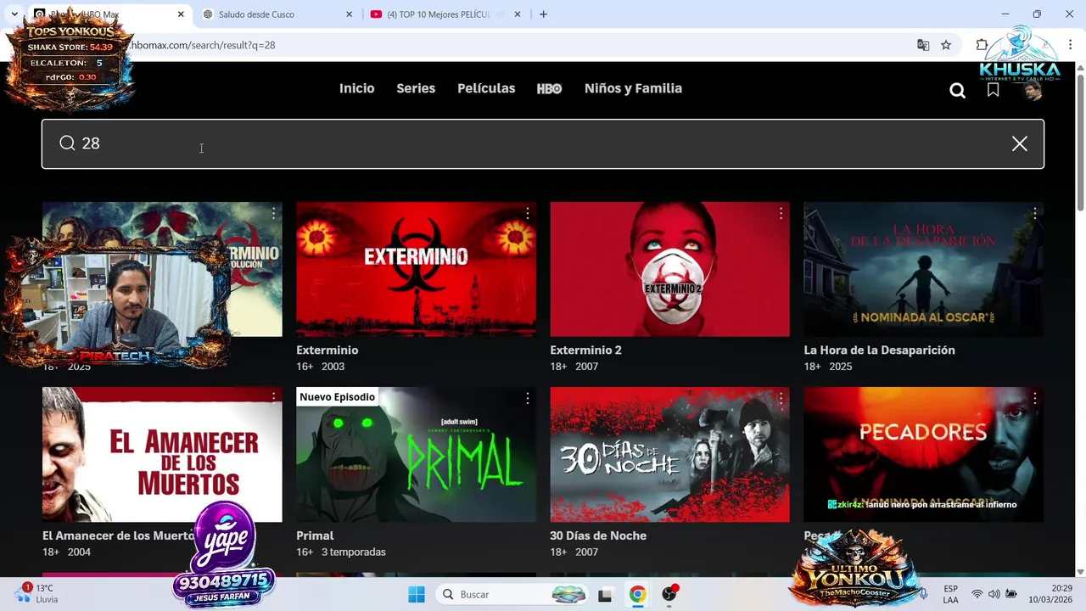Close the Saludo desde Cusco tab
The image size is (1086, 611).
(x=350, y=14)
